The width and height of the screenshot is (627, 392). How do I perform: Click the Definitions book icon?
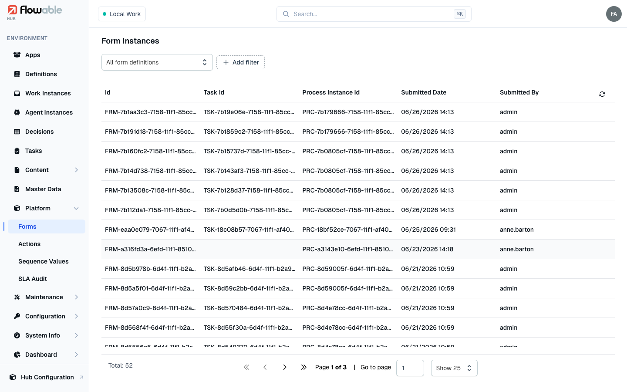(x=17, y=74)
